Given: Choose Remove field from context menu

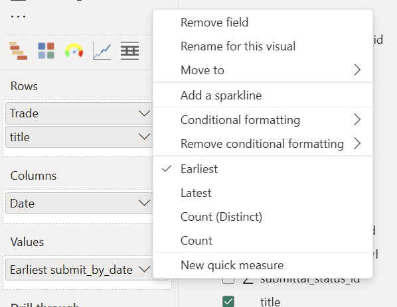Looking at the screenshot, I should tap(263, 23).
